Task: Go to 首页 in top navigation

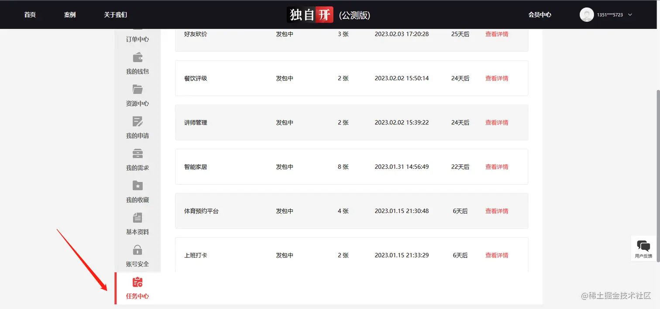Action: (30, 15)
